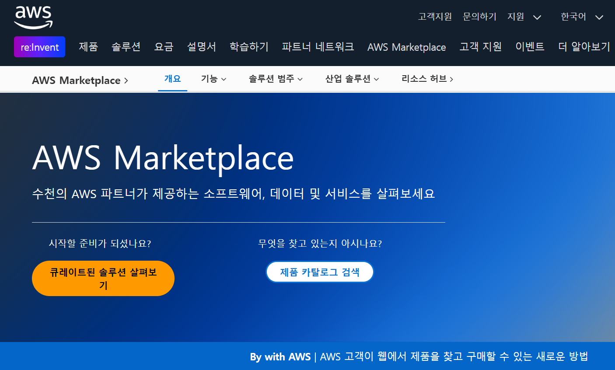Open the 기능 tab

209,79
